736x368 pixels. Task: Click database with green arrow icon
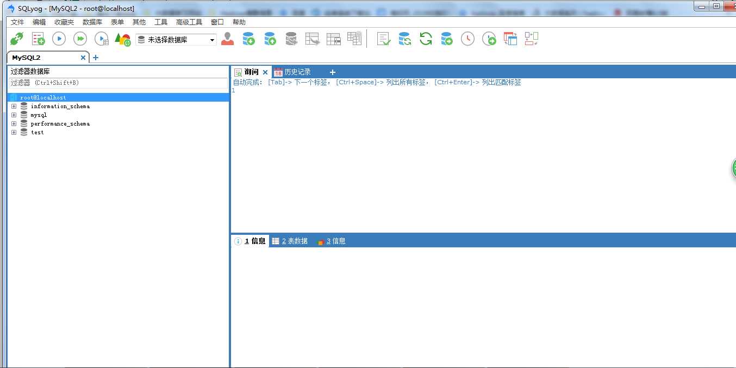(x=447, y=39)
